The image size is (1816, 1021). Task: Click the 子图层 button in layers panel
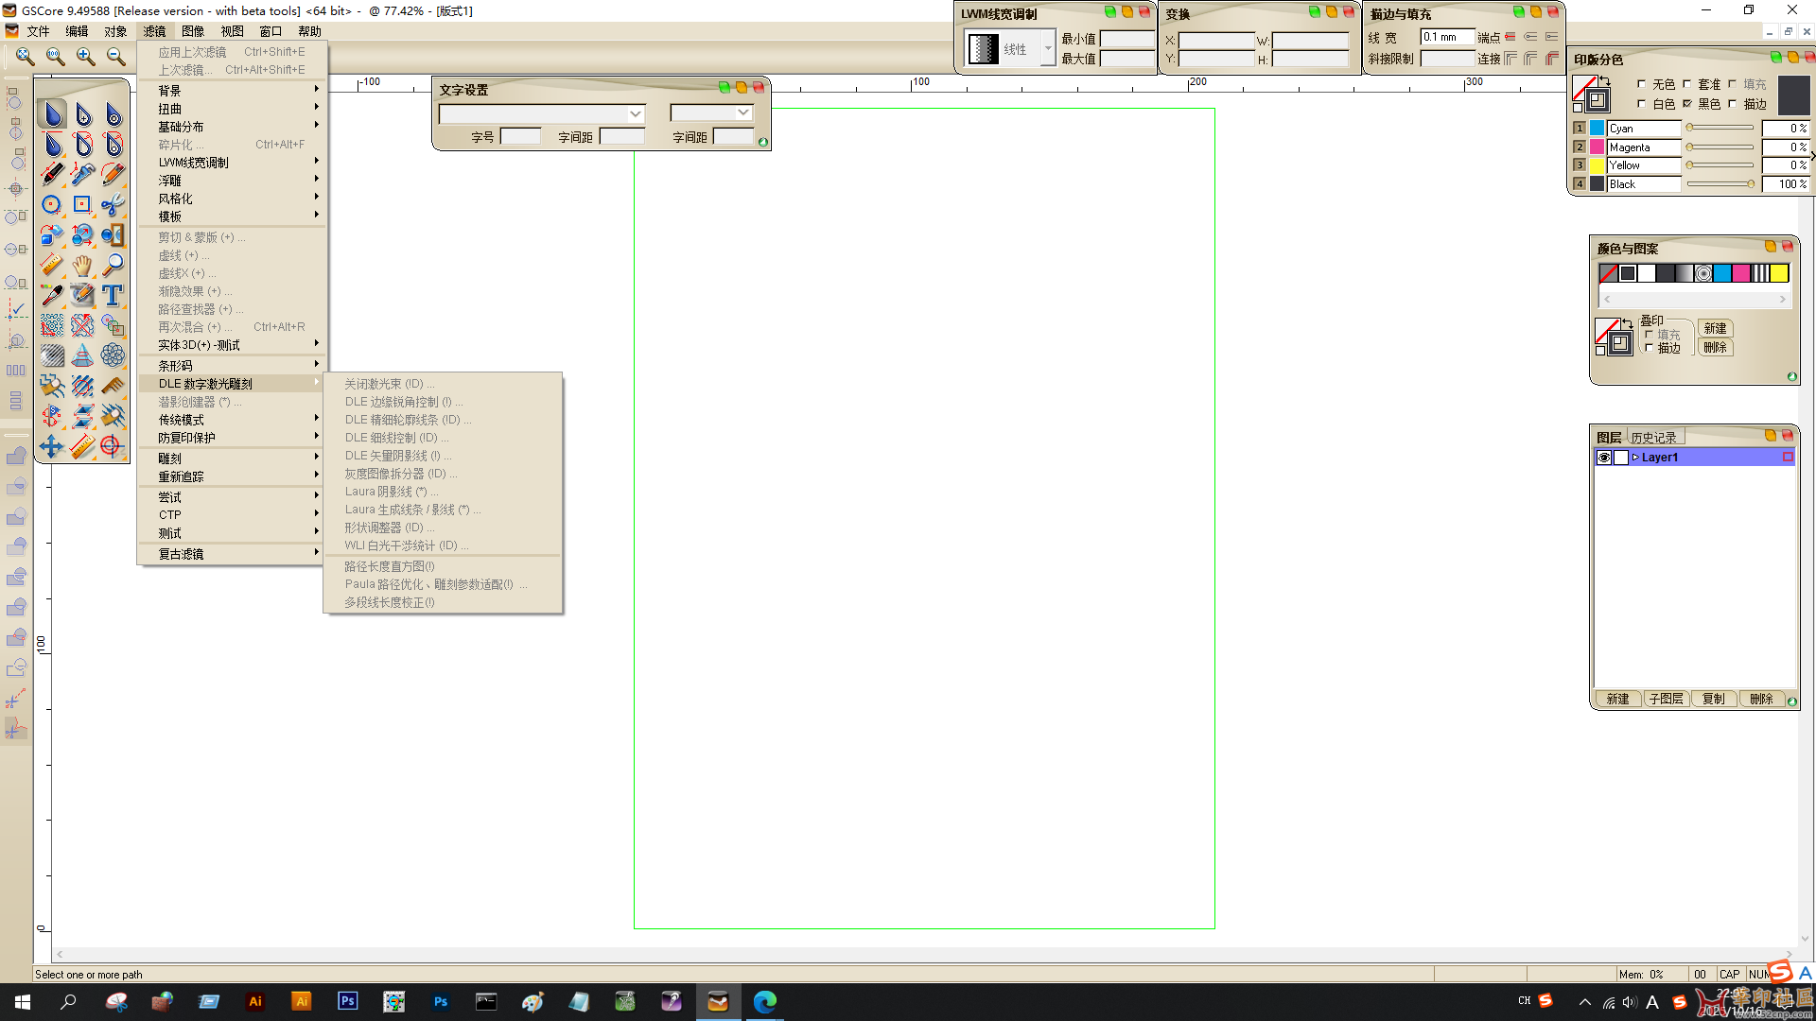tap(1666, 699)
